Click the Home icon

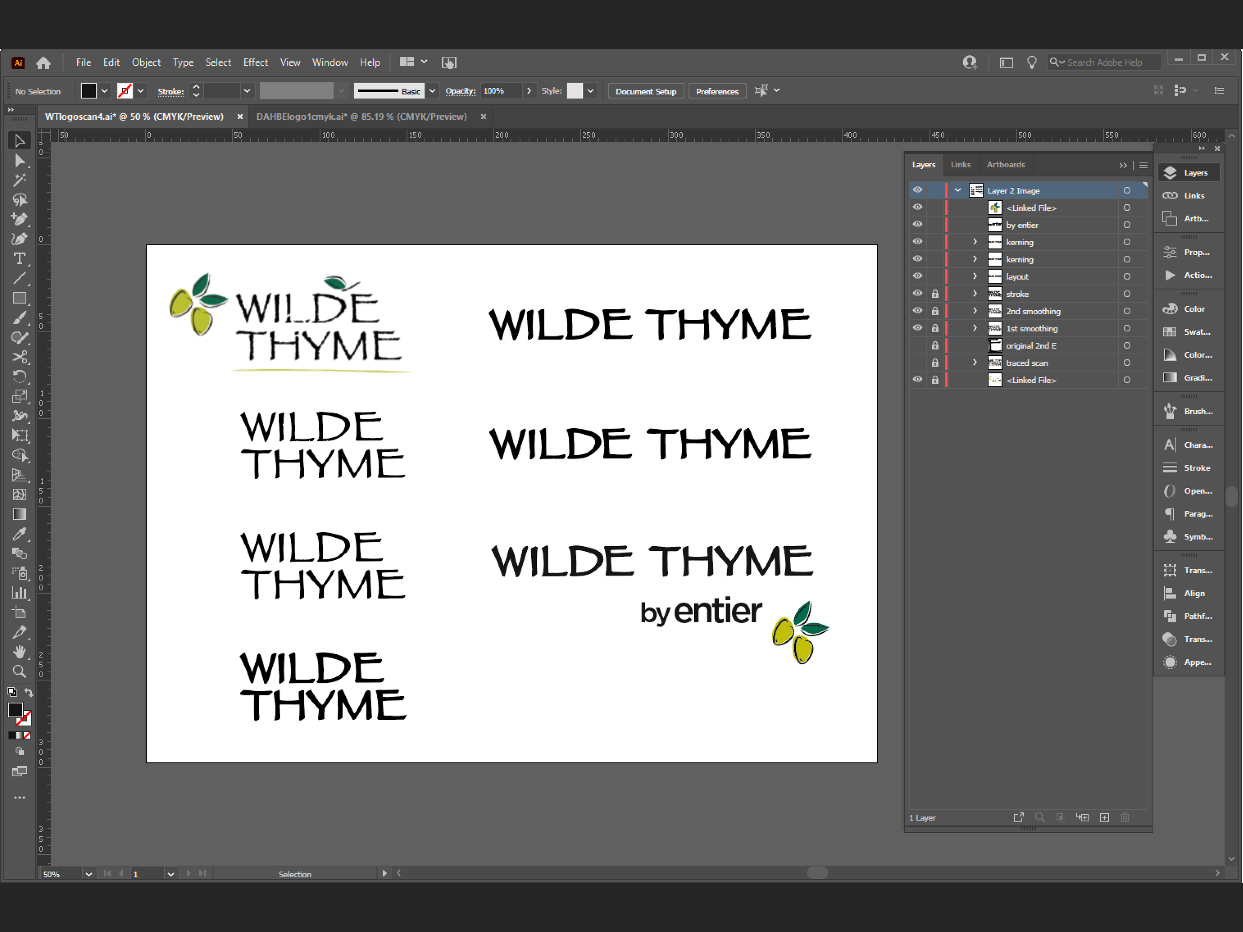pyautogui.click(x=43, y=62)
